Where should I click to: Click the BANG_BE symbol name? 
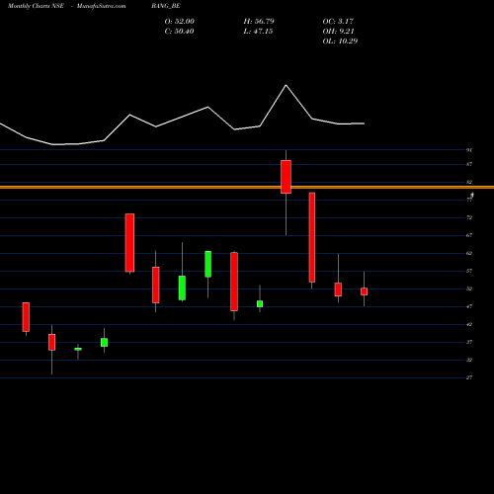(x=166, y=6)
